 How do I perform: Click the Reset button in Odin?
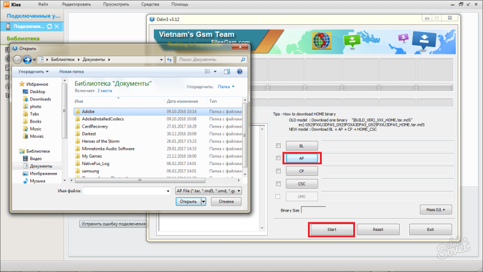(x=378, y=230)
